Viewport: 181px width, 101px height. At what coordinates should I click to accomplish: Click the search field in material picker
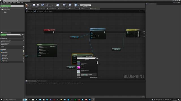coord(86,58)
